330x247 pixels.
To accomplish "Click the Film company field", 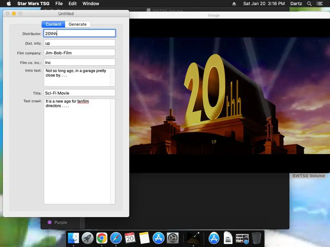I will tap(80, 53).
